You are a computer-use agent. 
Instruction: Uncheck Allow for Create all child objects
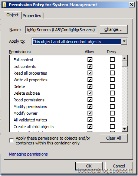tap(90, 127)
